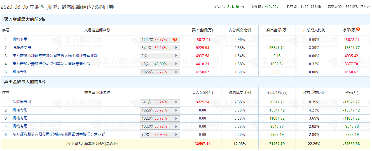Expand 深股通专用 stats in the top sellers table
This screenshot has width=372, height=151.
176,102
